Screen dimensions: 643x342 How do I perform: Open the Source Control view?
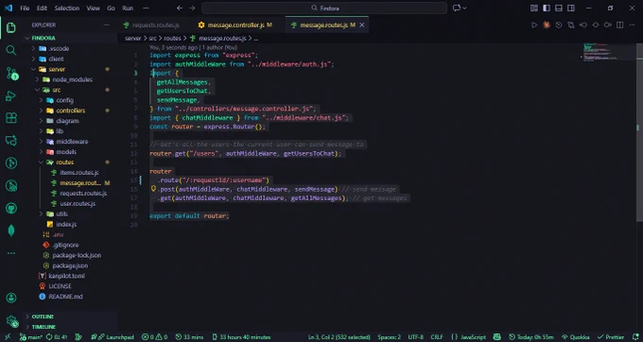(x=12, y=74)
